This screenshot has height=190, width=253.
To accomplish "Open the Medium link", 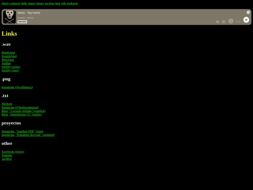I will [x=7, y=104].
